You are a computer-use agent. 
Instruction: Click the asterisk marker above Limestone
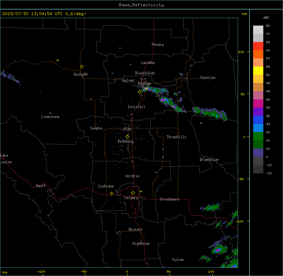click(x=50, y=113)
